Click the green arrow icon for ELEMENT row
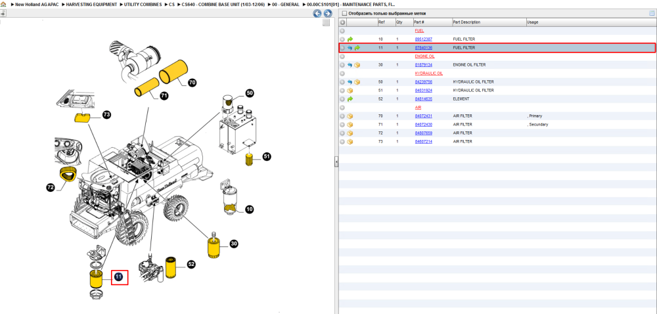The width and height of the screenshot is (657, 314). click(x=350, y=99)
